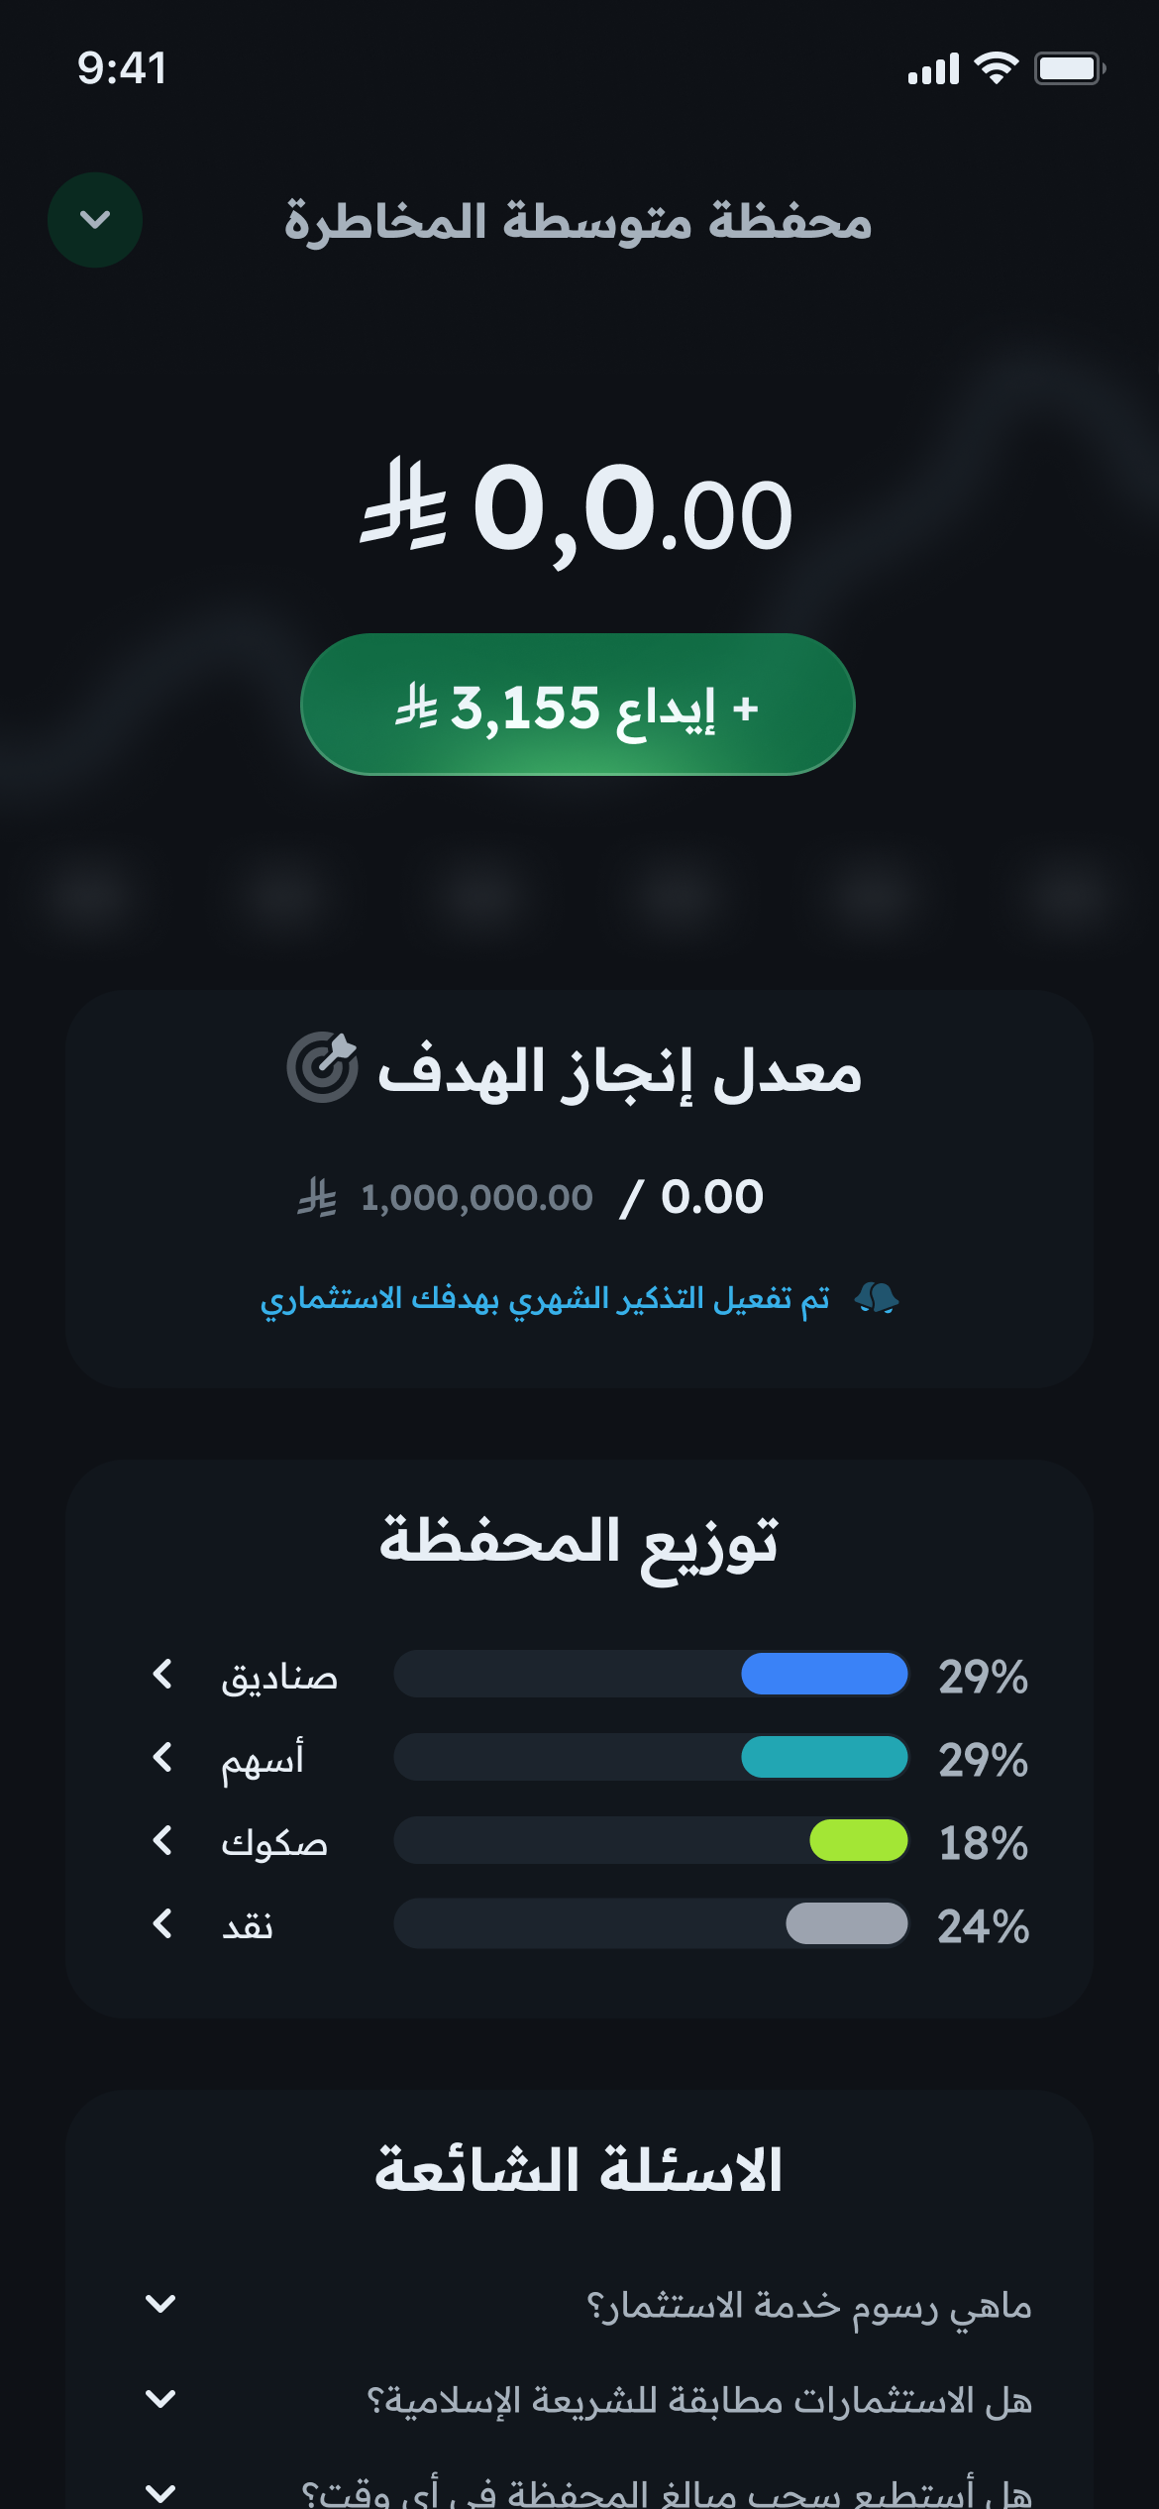1159x2509 pixels.
Task: Tap the arrow next to نقد
Action: click(x=163, y=1924)
